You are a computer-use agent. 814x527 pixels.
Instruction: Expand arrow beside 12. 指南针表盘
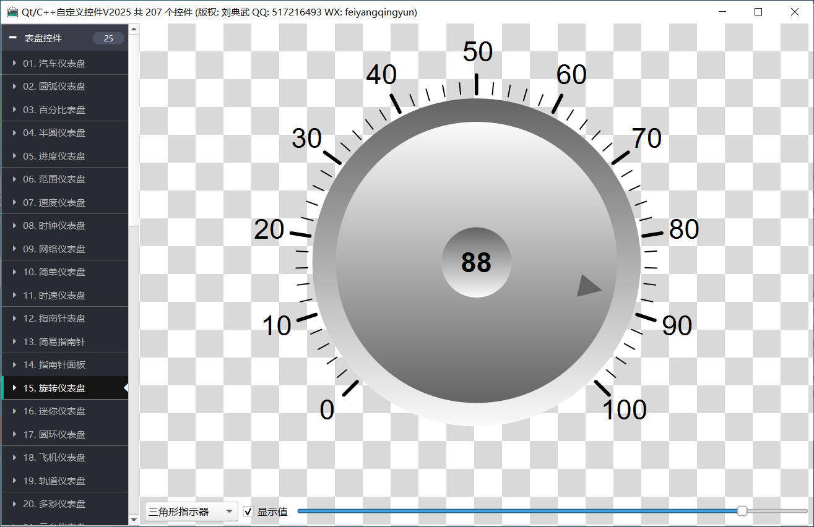tap(14, 319)
